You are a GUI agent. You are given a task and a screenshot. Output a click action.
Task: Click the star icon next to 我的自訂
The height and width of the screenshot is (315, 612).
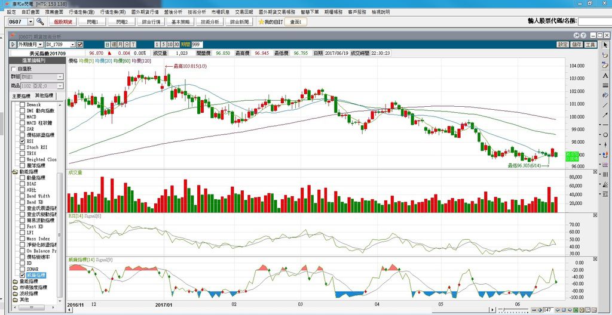click(261, 22)
